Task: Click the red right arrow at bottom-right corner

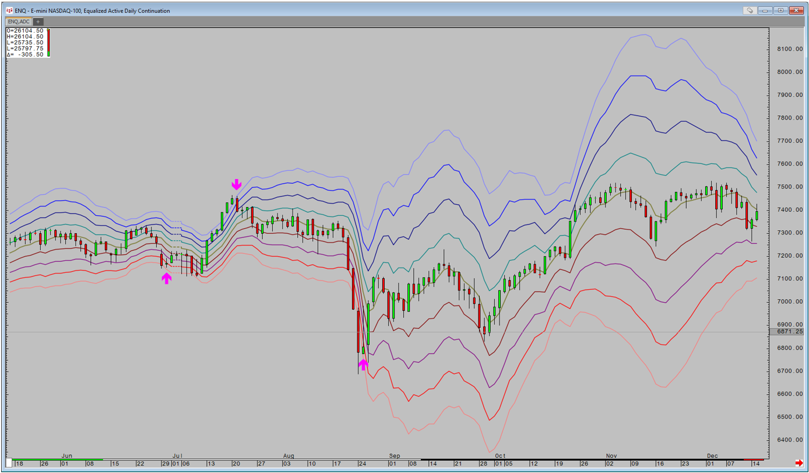Action: (x=799, y=463)
